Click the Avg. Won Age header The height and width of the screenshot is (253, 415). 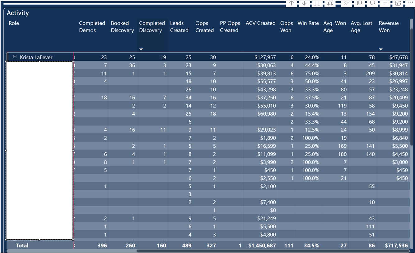click(334, 27)
